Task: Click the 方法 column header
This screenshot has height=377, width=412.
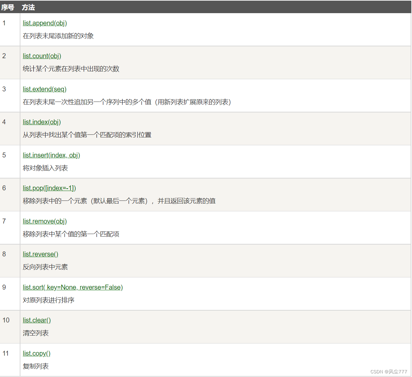Action: point(28,7)
